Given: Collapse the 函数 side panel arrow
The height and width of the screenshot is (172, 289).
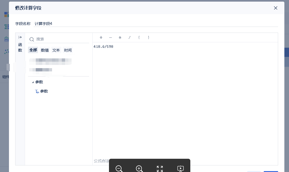Looking at the screenshot, I should [x=20, y=37].
